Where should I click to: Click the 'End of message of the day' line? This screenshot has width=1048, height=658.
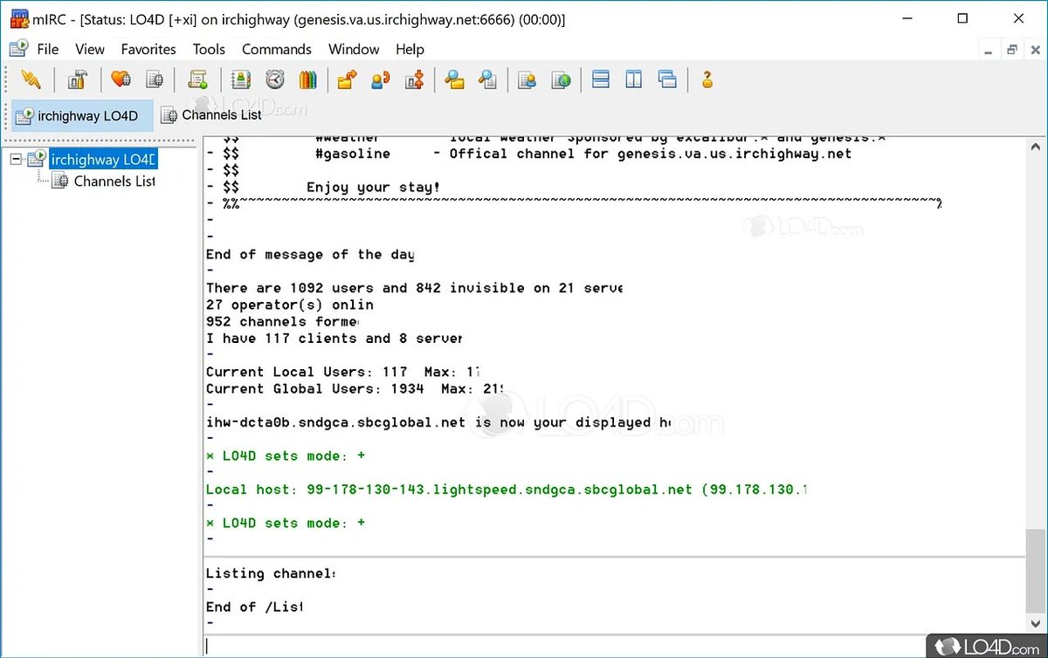pos(310,255)
